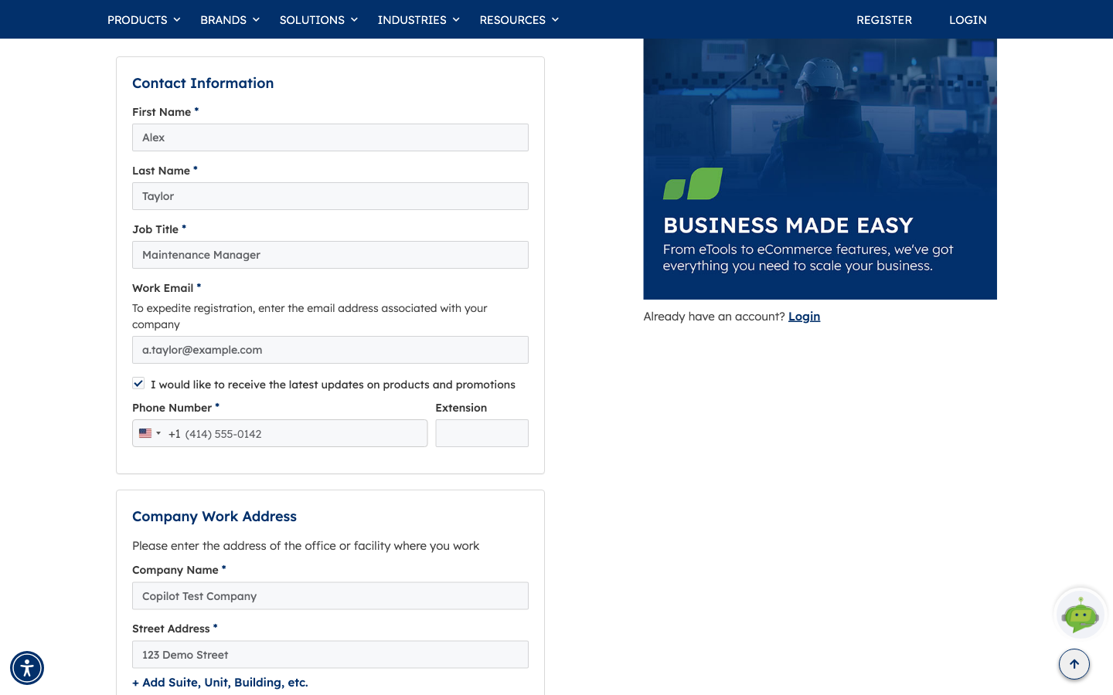Focus the Last Name field
This screenshot has height=695, width=1113.
pos(330,196)
